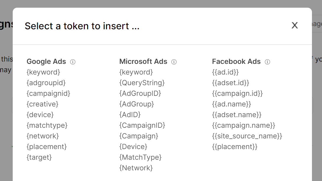322x181 pixels.
Task: Insert the Facebook {{placement}} token
Action: (235, 147)
